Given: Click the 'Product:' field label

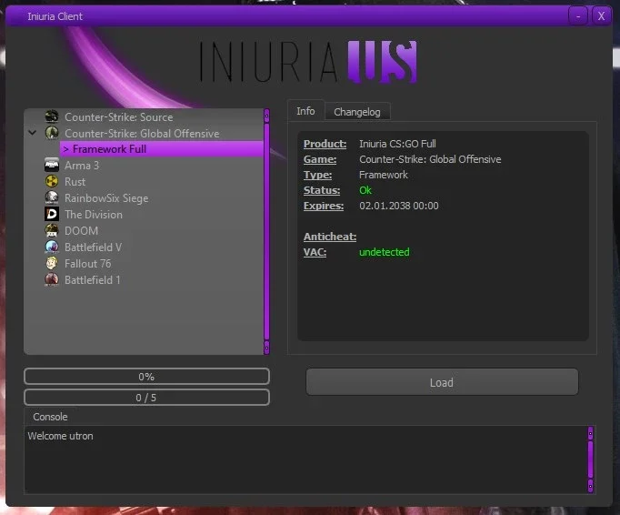Looking at the screenshot, I should point(325,144).
